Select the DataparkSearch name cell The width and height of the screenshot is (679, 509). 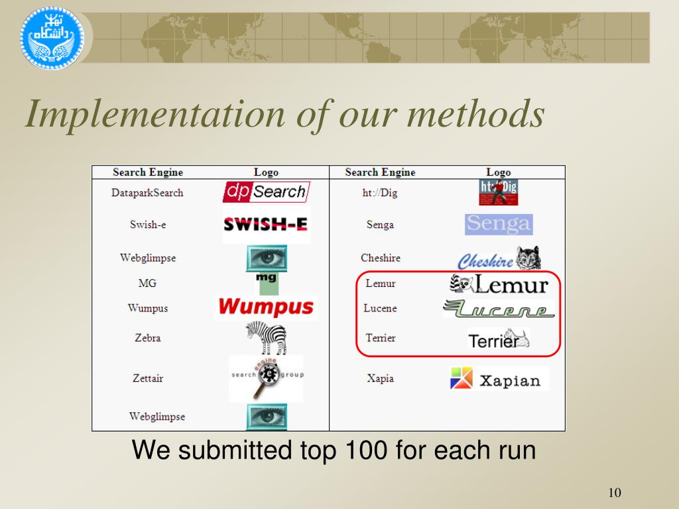click(147, 193)
